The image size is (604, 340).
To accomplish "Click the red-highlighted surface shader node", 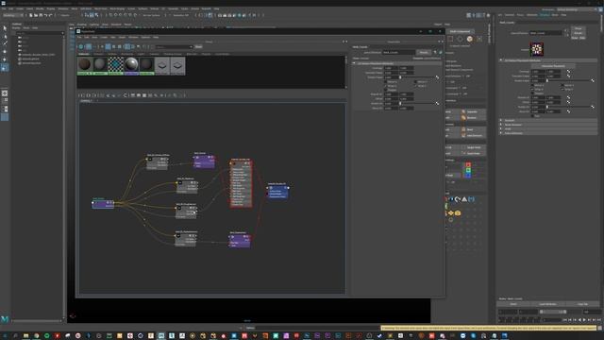I will [242, 183].
